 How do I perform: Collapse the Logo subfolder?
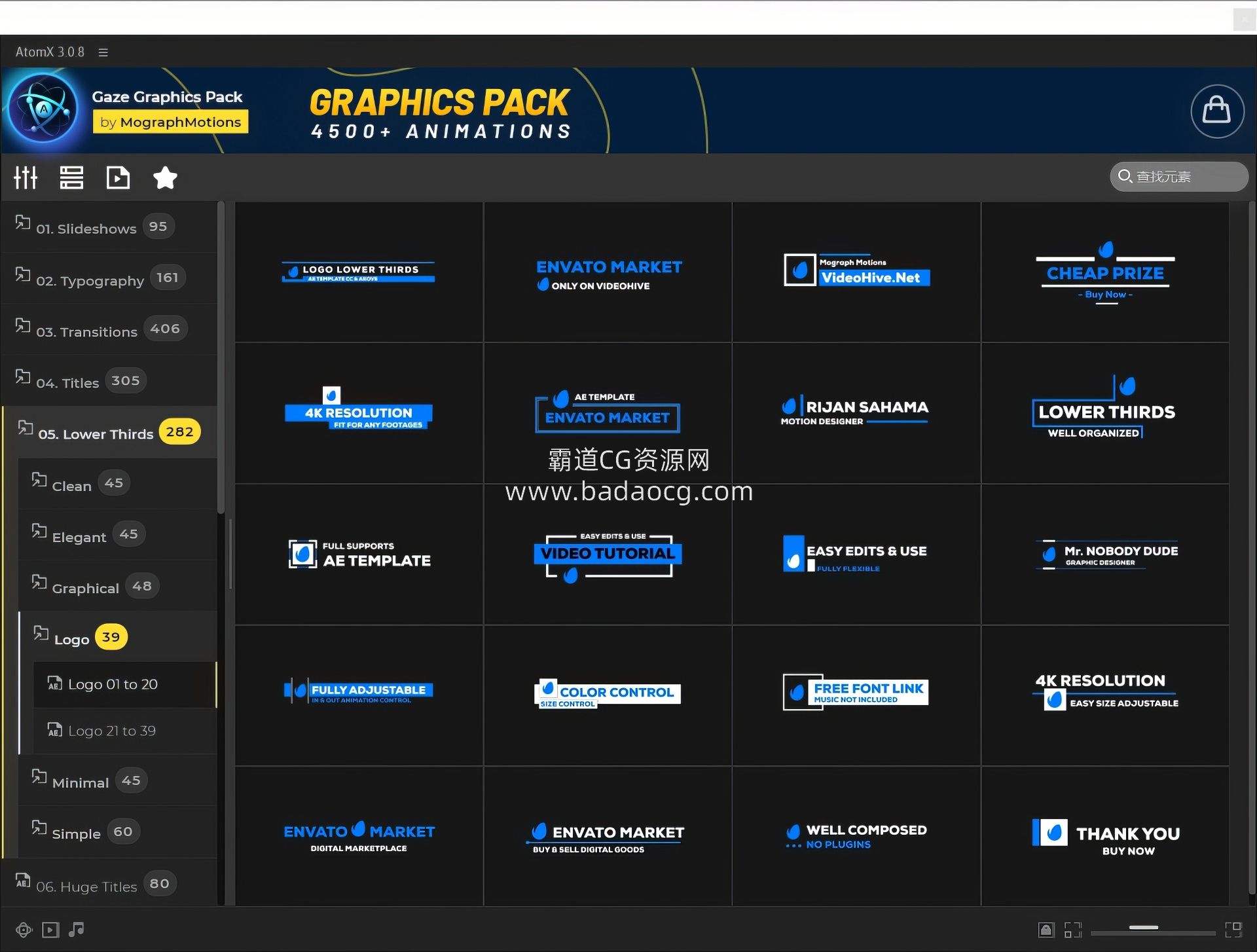point(118,638)
